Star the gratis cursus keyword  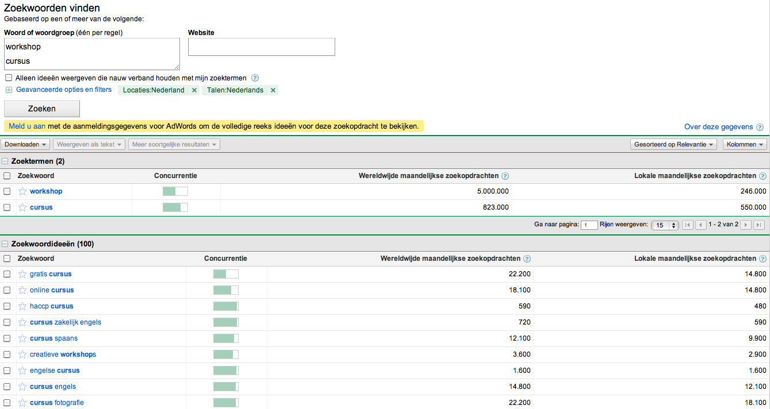[22, 274]
